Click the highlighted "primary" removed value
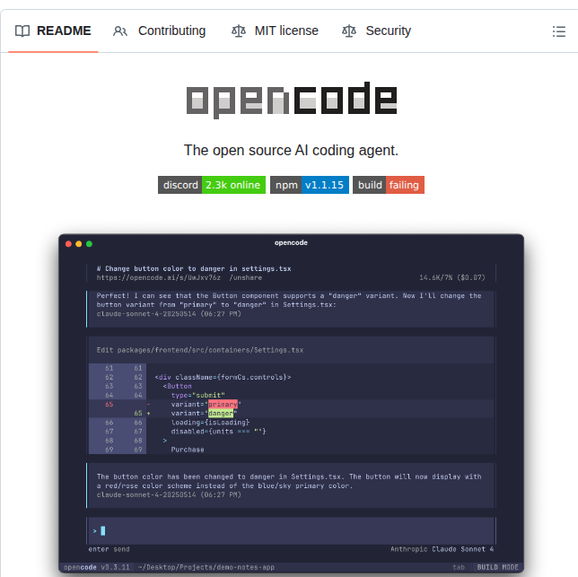 coord(223,405)
